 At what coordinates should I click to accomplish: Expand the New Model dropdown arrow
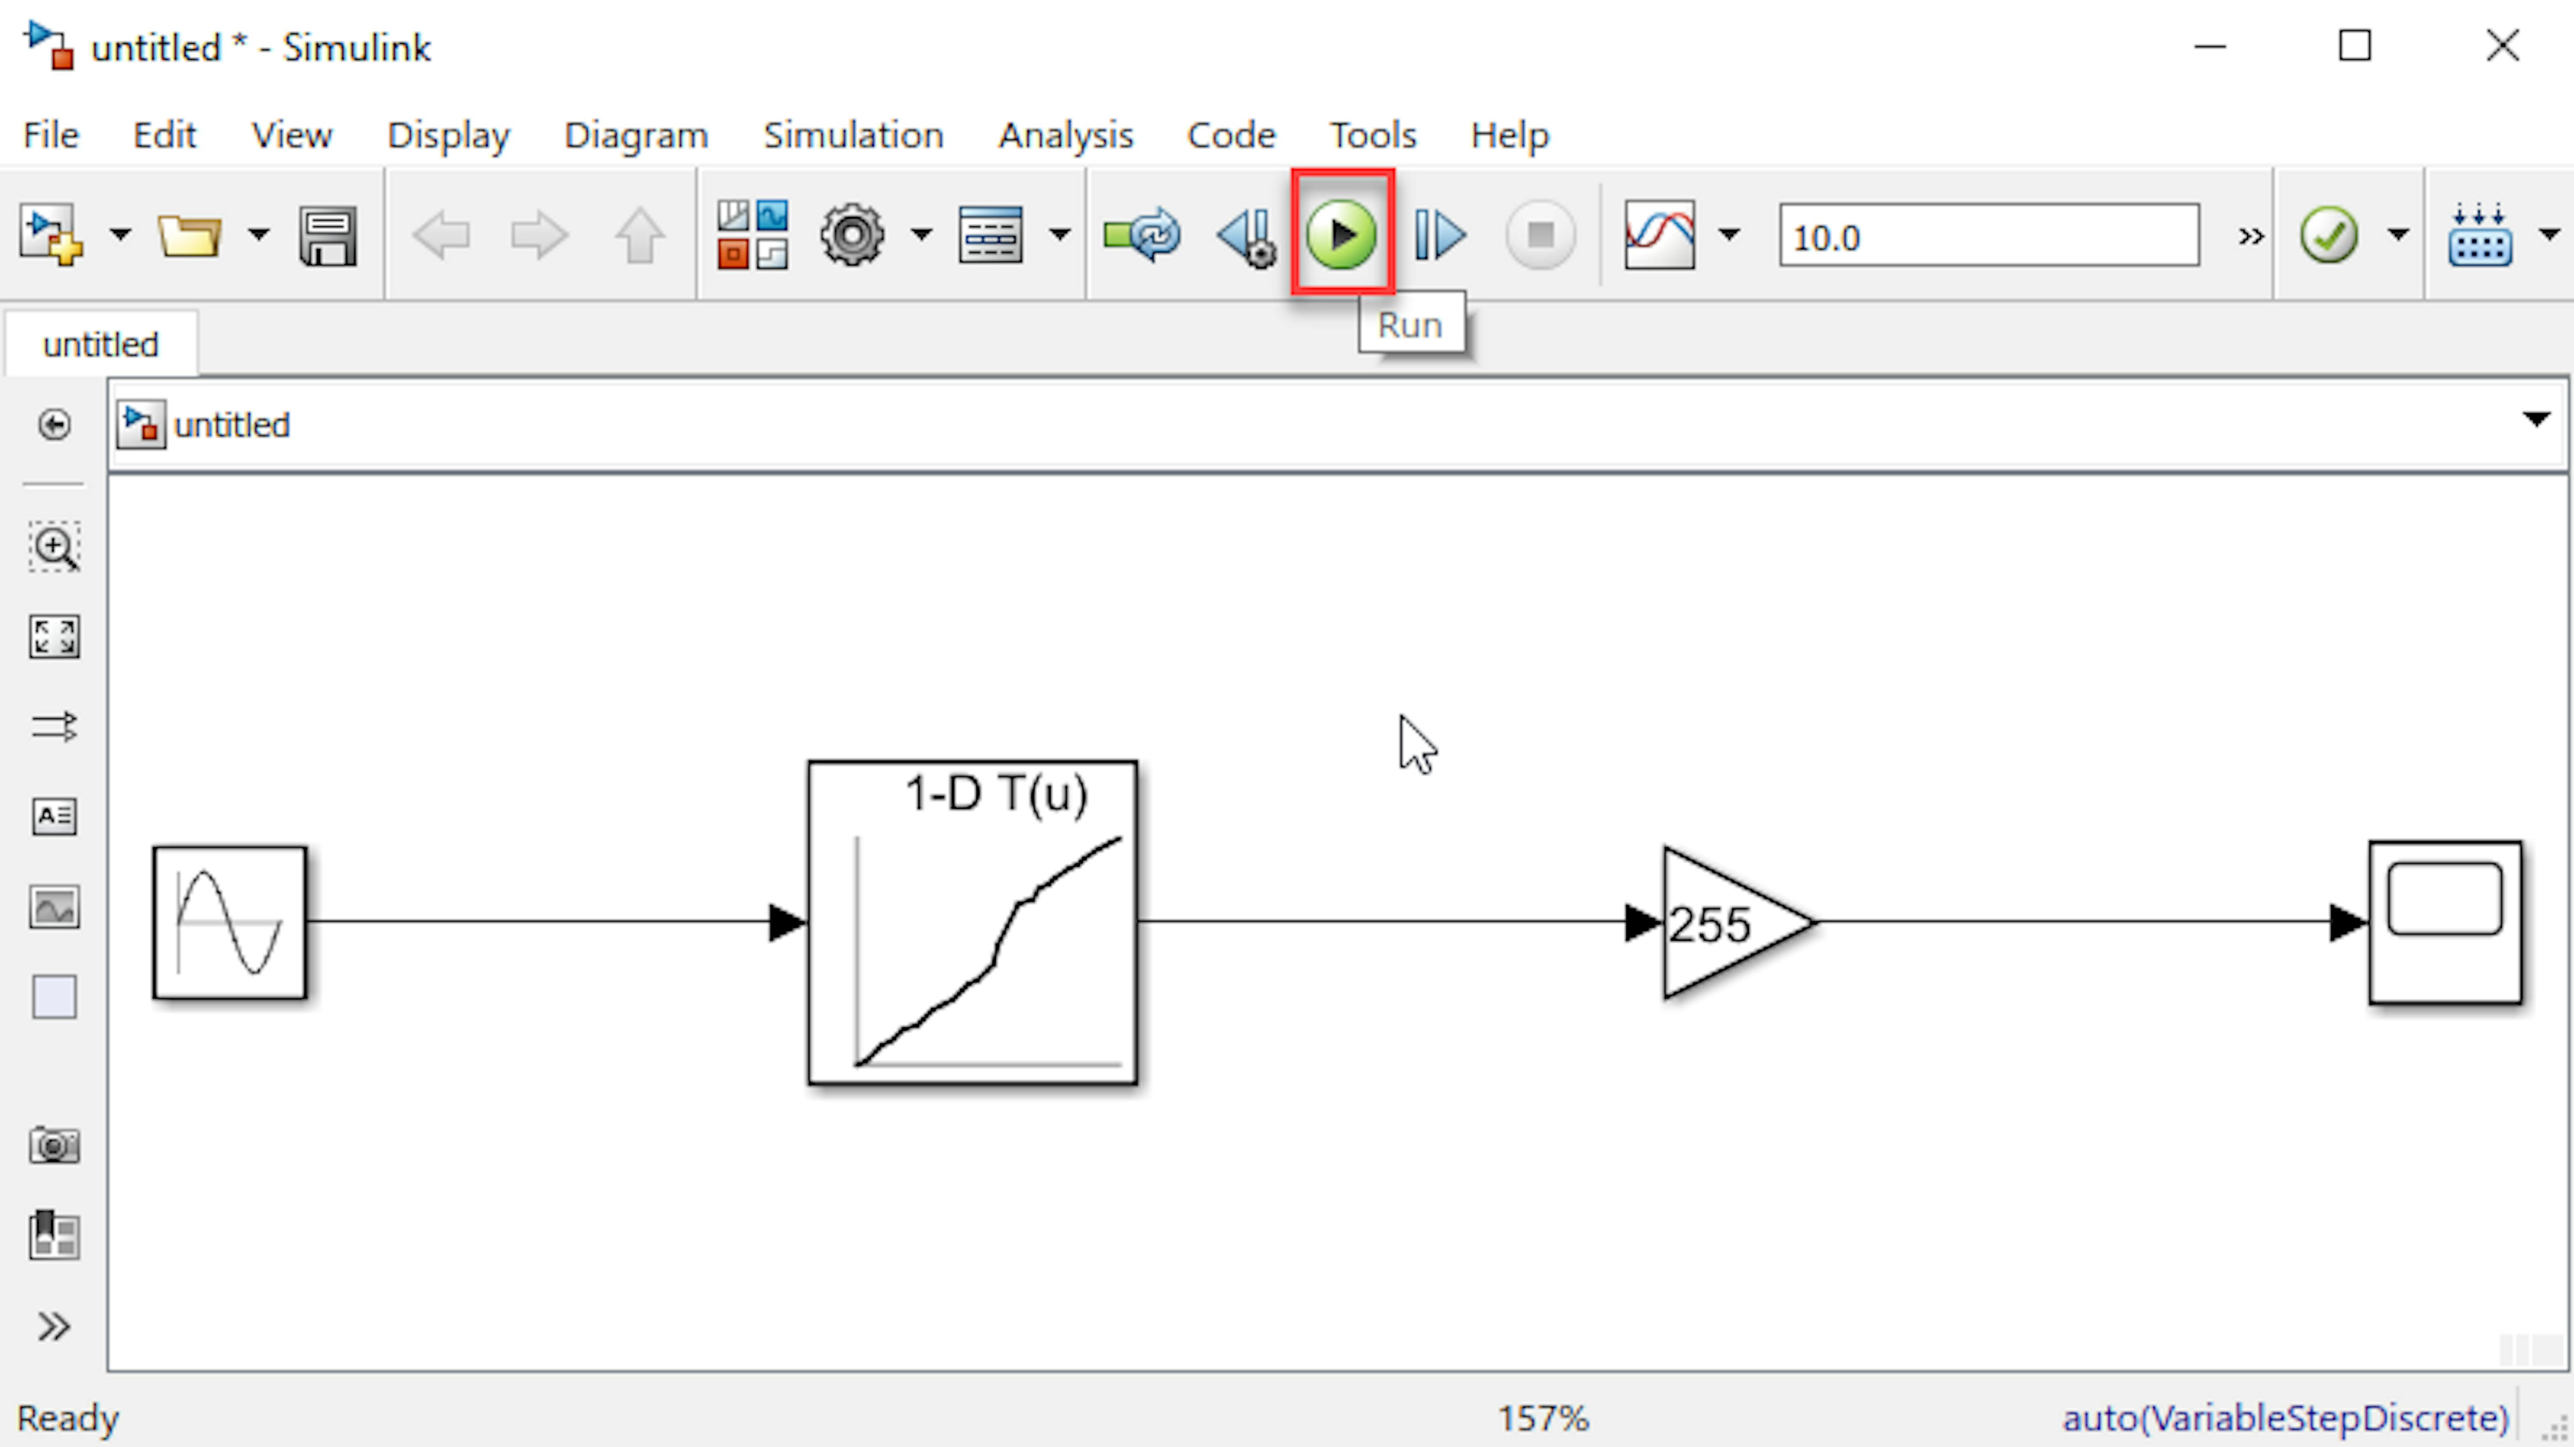pyautogui.click(x=120, y=236)
